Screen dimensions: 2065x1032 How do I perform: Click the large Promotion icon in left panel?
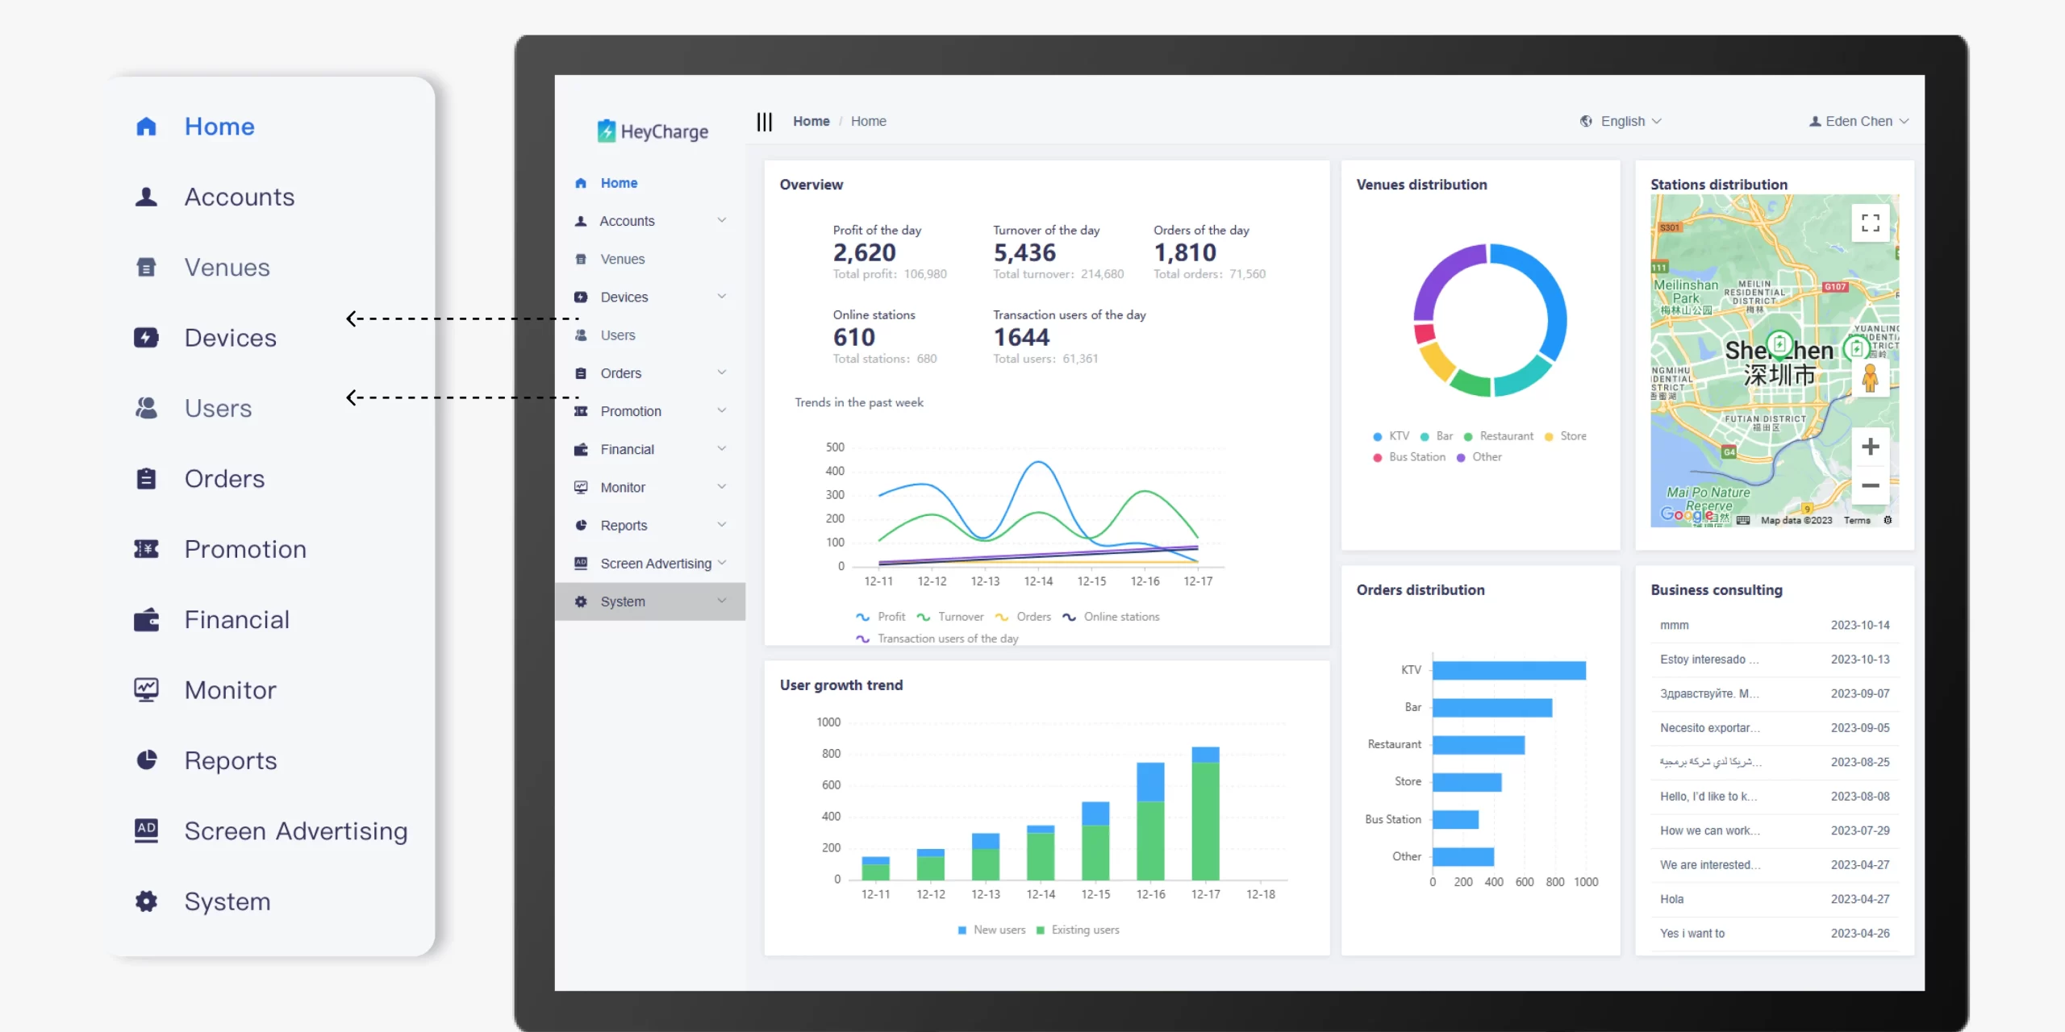coord(146,549)
